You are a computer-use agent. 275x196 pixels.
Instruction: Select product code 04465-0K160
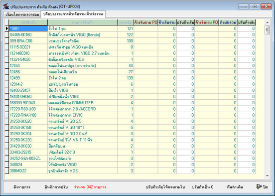pos(28,35)
